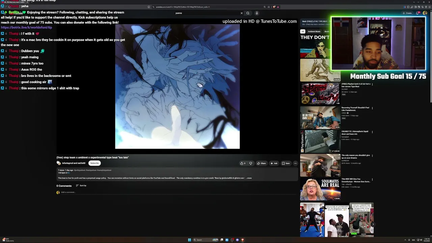Open the botrix.live tip link in chat
This screenshot has width=432, height=243.
(26, 27)
